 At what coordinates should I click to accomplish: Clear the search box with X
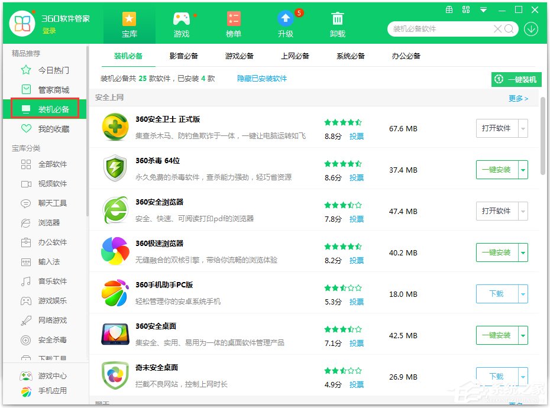[497, 29]
